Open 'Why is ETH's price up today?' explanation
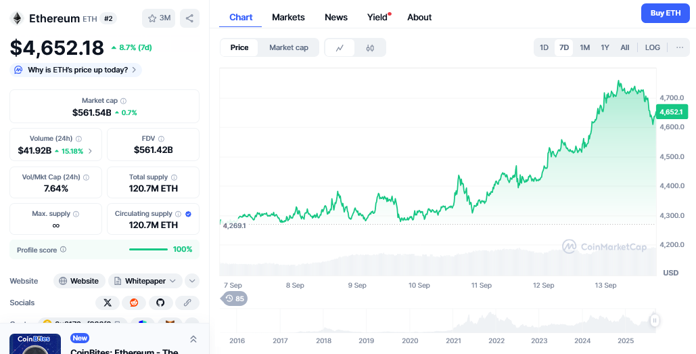Screen dimensions: 696x354 pyautogui.click(x=76, y=70)
